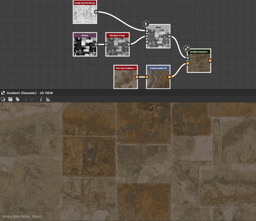Click the Transformation 2D input connector
This screenshot has height=221, width=256.
point(147,77)
